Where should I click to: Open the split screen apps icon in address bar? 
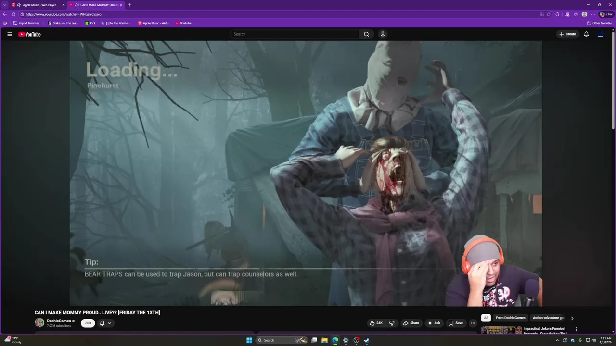click(542, 14)
